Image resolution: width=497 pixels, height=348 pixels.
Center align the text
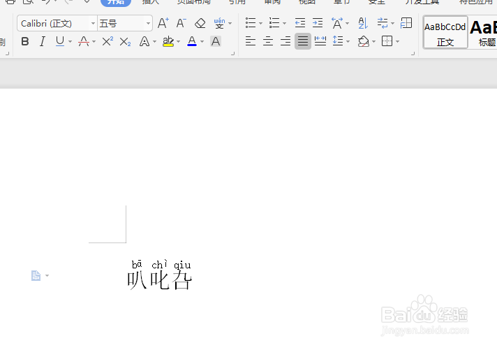point(268,41)
